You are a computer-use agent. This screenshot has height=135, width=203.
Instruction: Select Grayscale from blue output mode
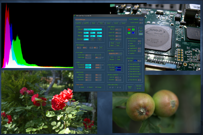click(x=134, y=69)
